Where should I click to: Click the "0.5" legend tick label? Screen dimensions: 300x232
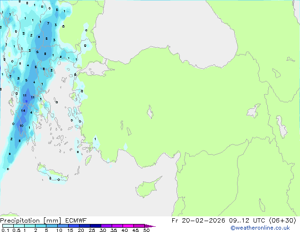click(x=16, y=230)
